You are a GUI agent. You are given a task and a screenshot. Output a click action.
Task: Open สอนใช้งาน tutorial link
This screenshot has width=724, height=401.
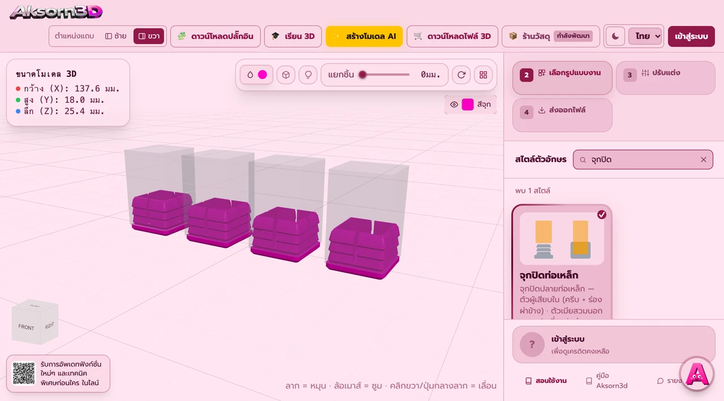546,381
